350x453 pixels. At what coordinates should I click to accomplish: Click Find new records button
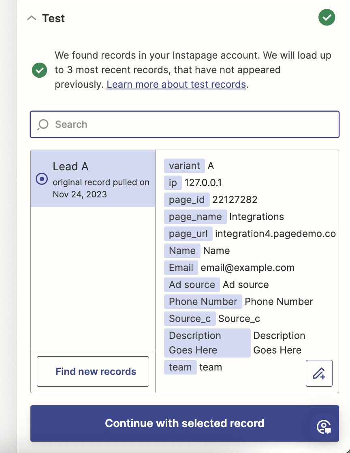point(93,371)
